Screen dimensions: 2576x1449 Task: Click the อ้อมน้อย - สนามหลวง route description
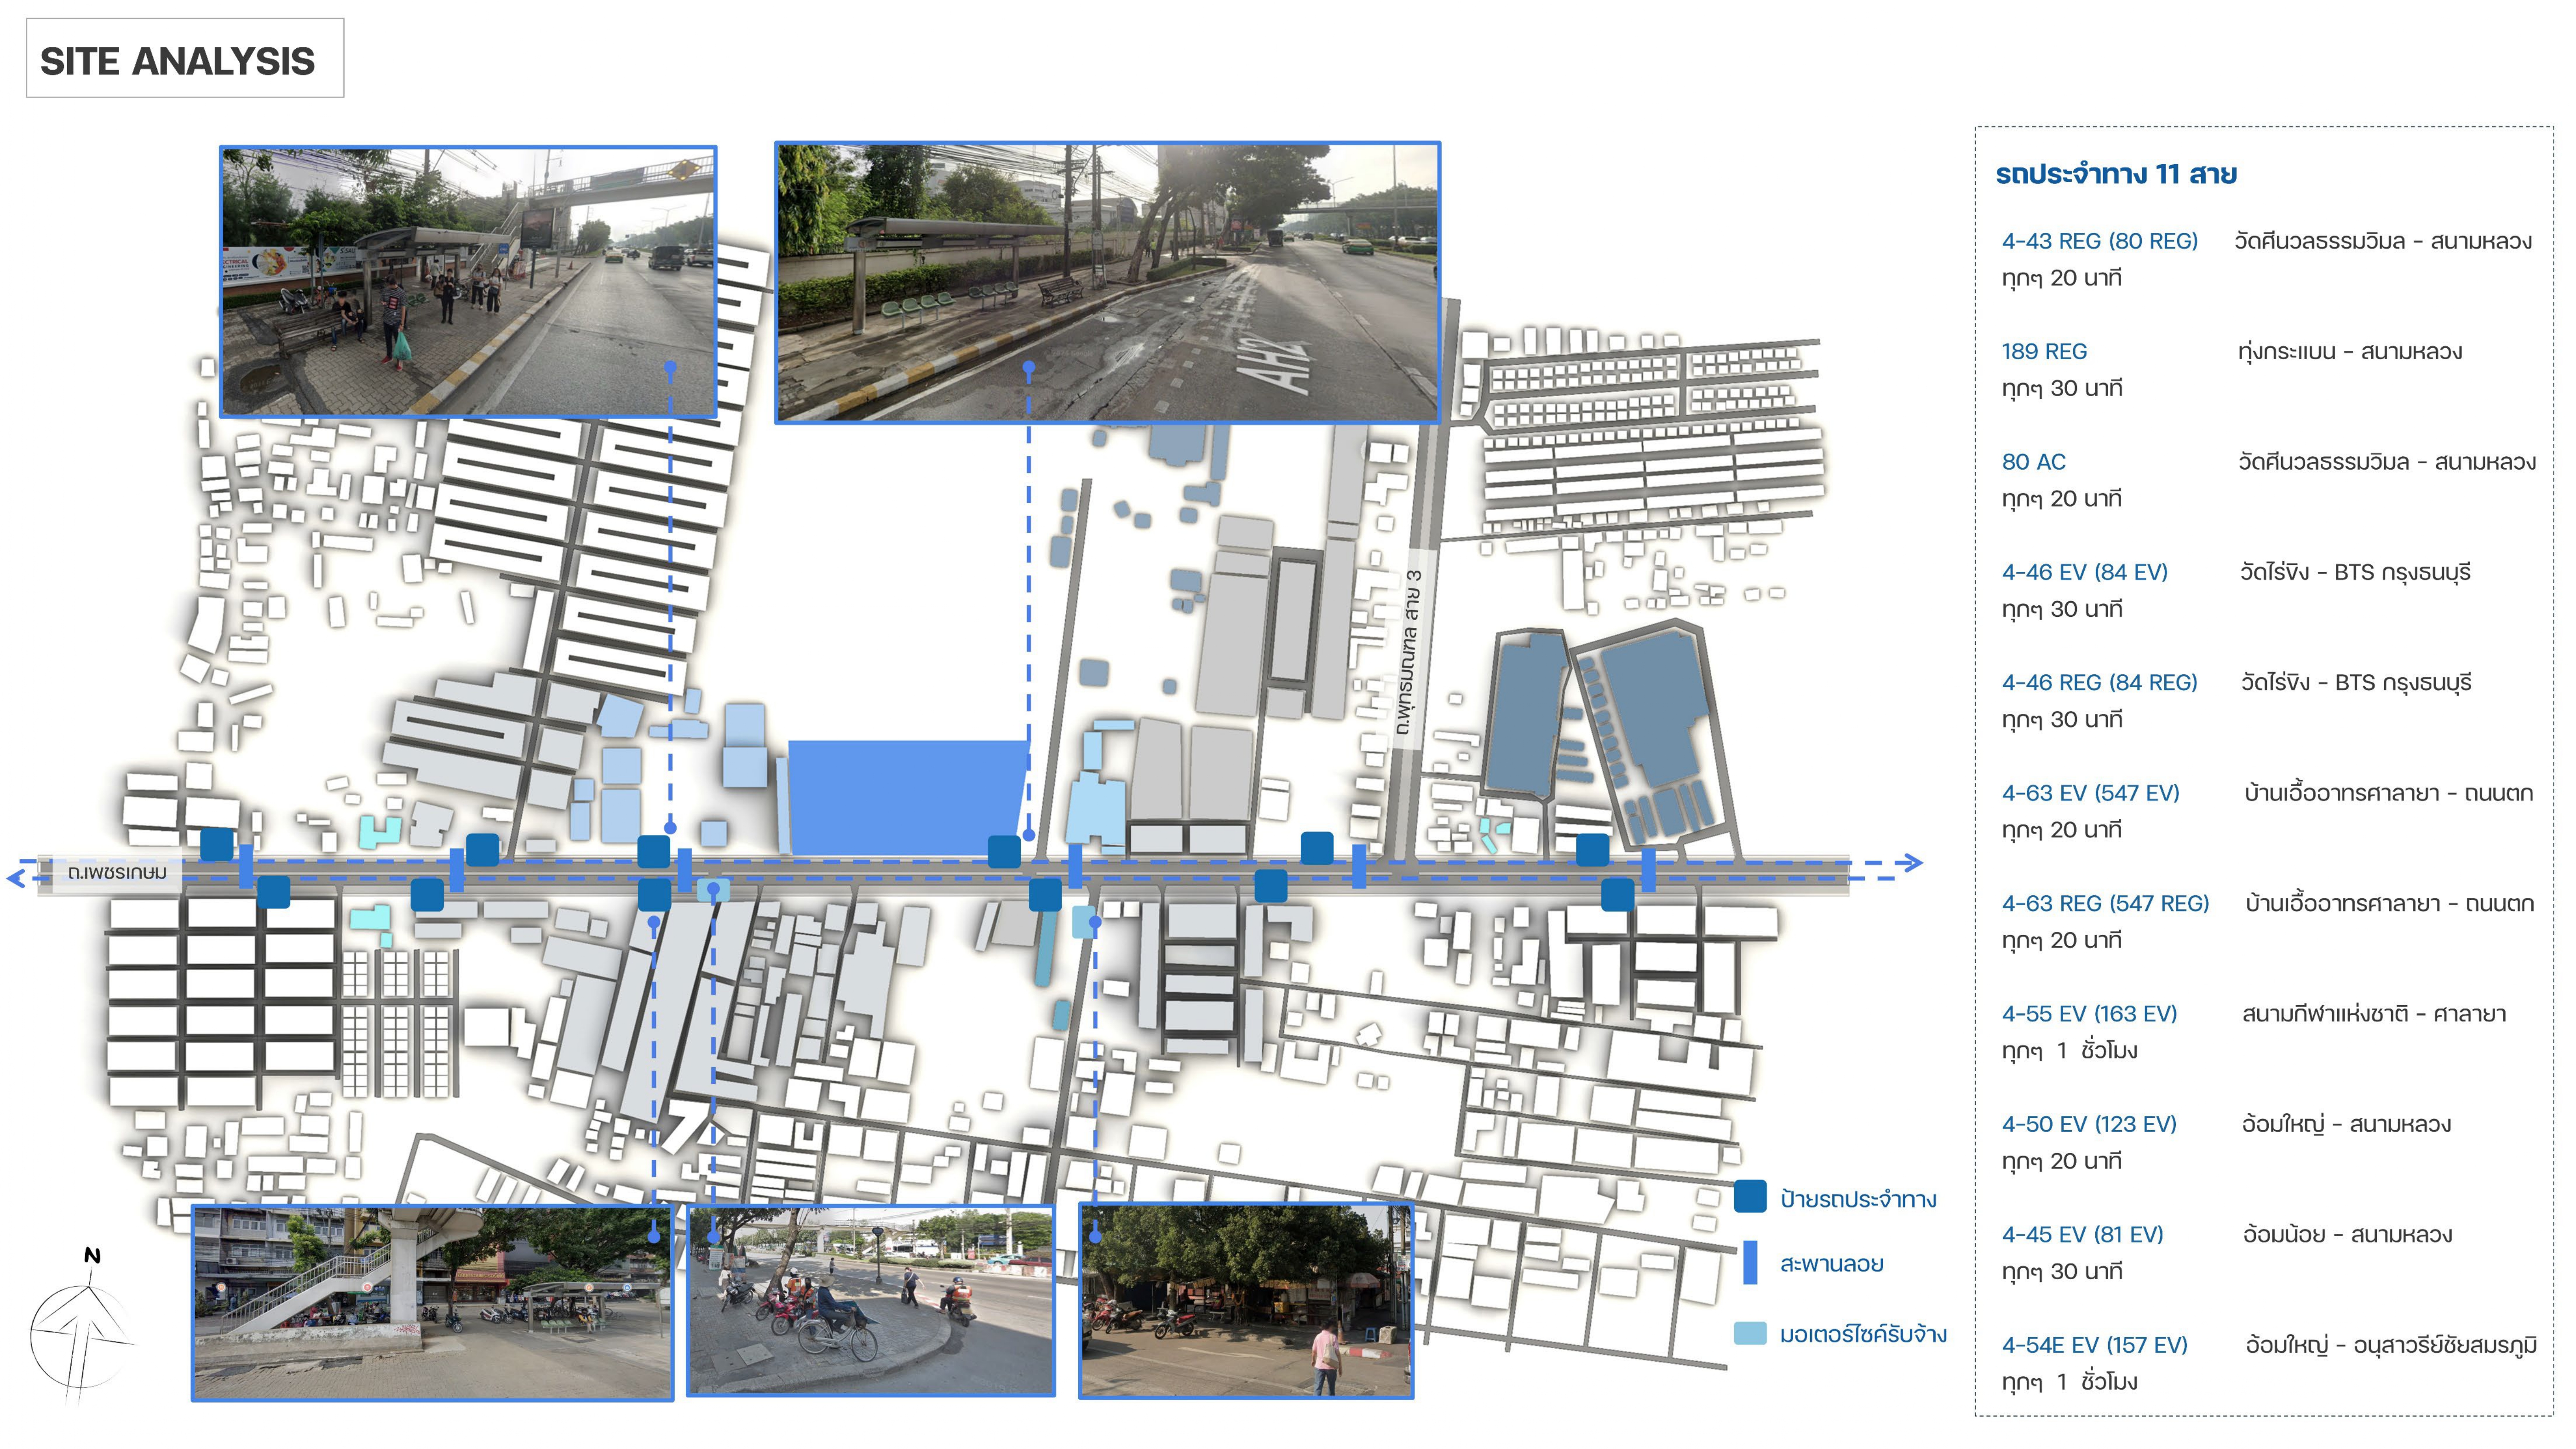[x=2347, y=1235]
